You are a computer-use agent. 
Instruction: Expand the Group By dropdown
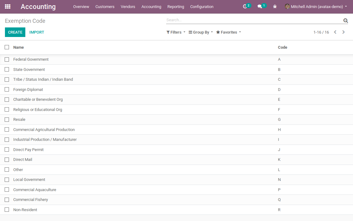pos(201,32)
